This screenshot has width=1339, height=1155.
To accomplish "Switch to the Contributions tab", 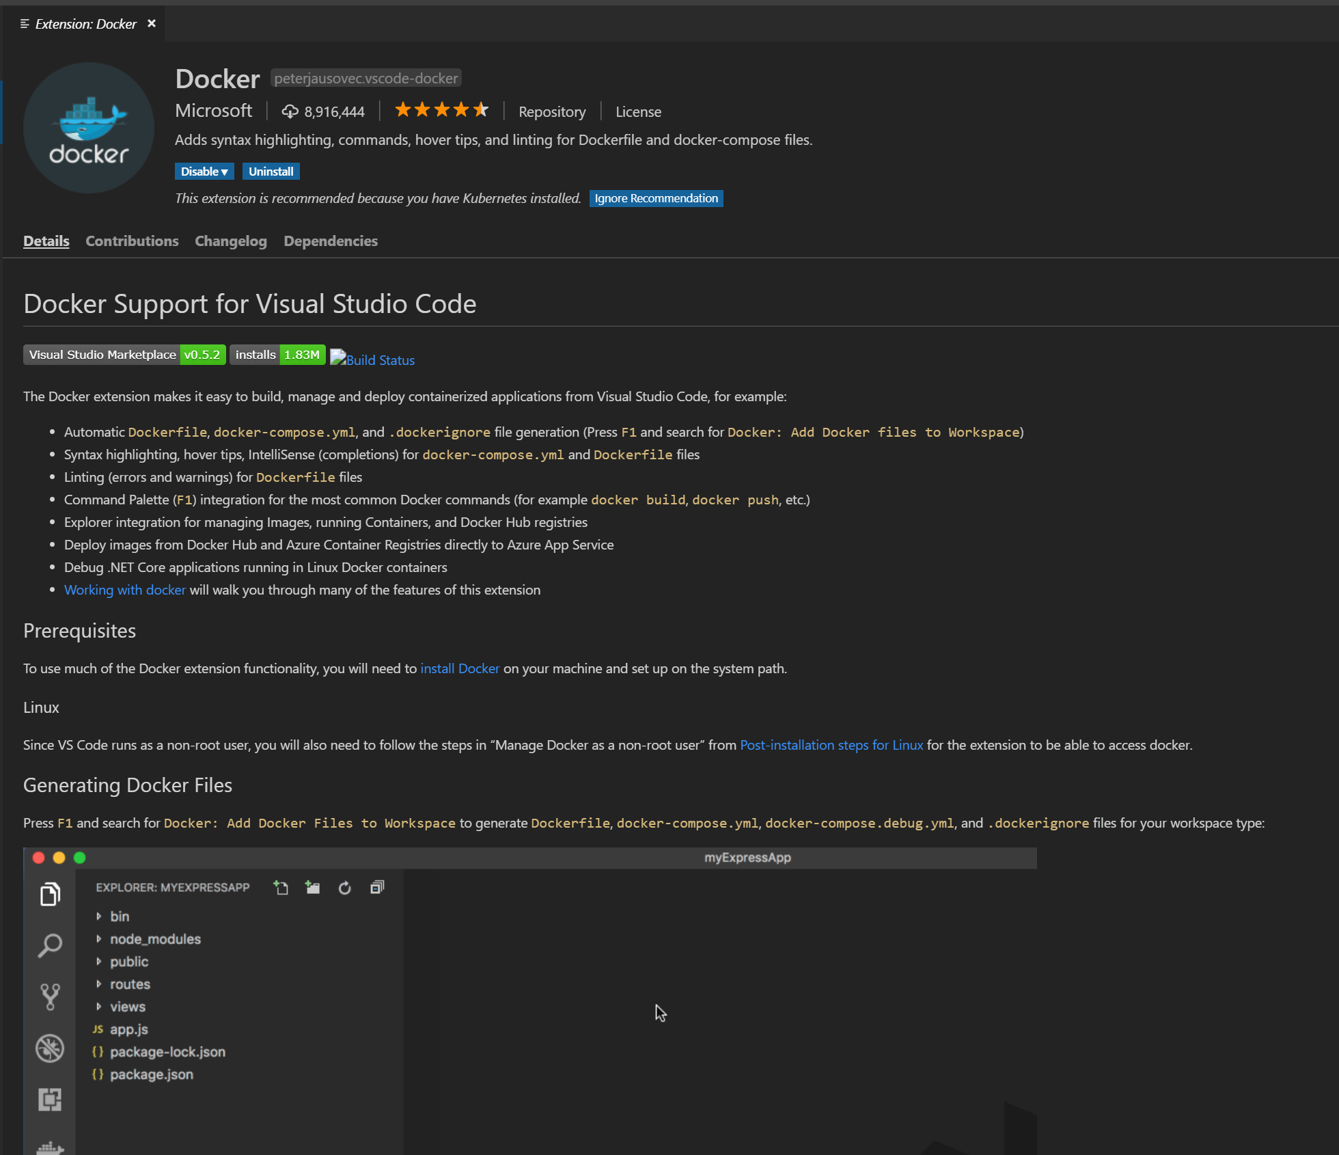I will click(132, 241).
